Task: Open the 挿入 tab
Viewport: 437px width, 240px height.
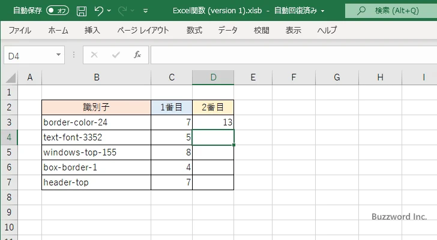Action: (x=92, y=30)
